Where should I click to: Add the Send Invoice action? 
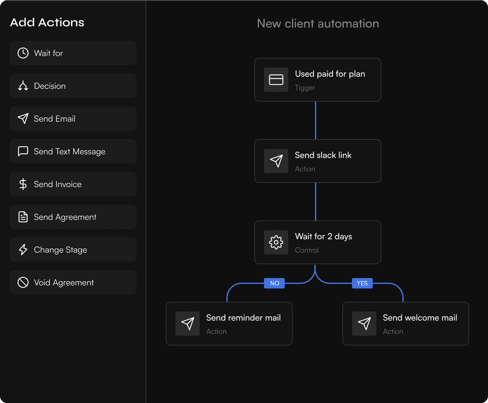tap(73, 184)
